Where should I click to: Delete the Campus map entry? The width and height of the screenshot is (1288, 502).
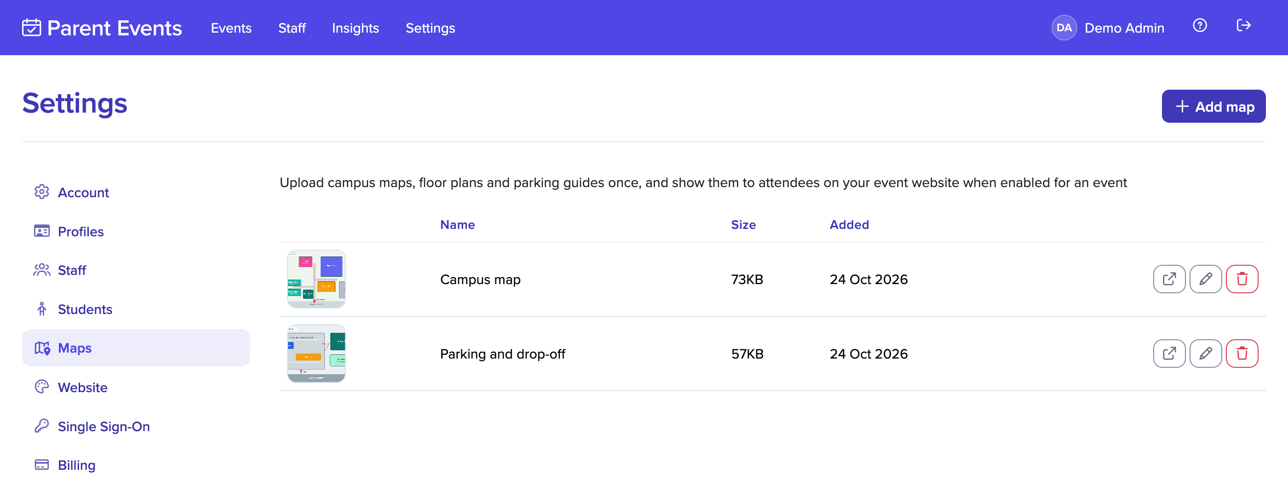click(x=1242, y=279)
